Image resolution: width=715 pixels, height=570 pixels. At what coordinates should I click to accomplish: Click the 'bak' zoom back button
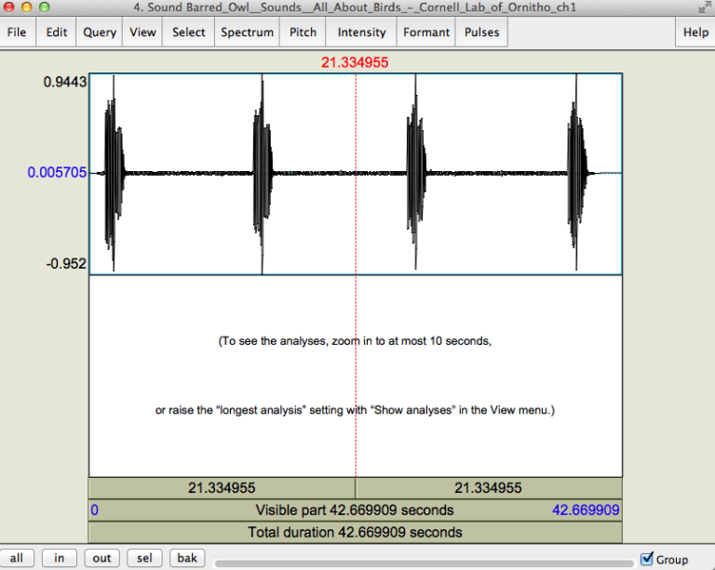(187, 558)
